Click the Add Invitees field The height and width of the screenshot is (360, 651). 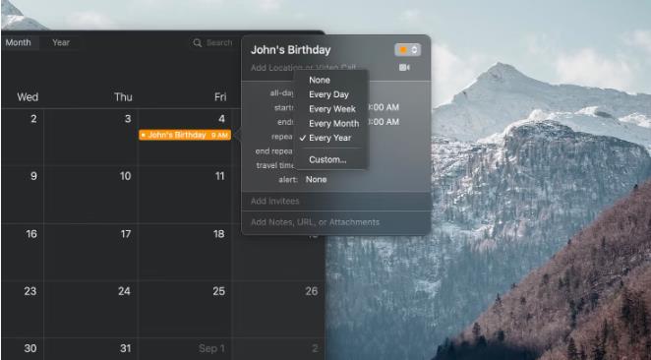coord(335,201)
